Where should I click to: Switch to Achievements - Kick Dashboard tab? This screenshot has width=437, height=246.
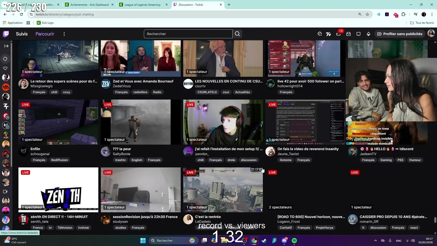89,5
